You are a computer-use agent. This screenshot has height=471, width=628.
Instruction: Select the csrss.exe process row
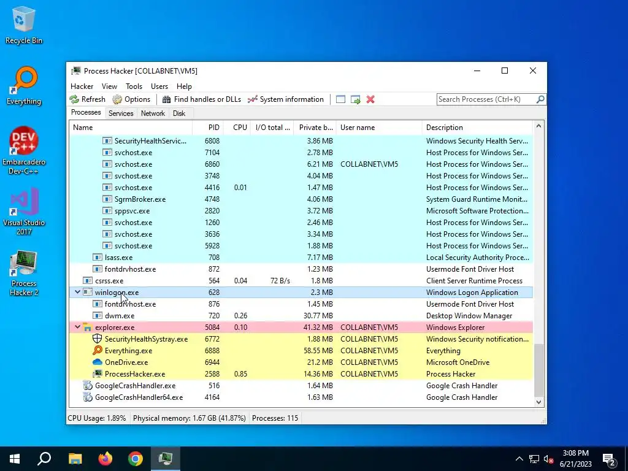pos(301,281)
